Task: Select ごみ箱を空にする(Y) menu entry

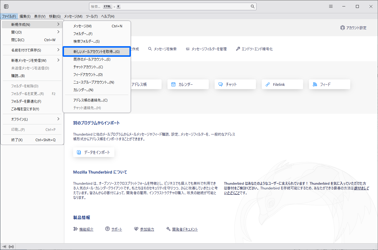Action: click(33, 109)
